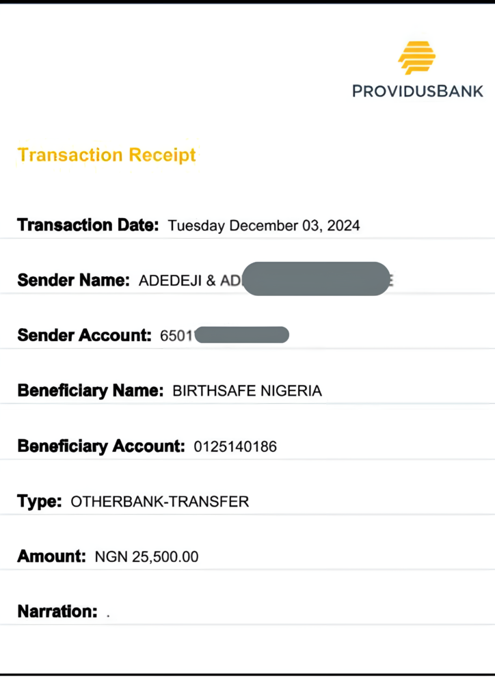Select the beneficiary BIRTHSAFE NIGERIA

point(247,392)
